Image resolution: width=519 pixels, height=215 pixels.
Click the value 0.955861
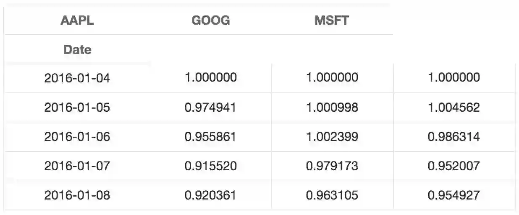[x=210, y=137]
